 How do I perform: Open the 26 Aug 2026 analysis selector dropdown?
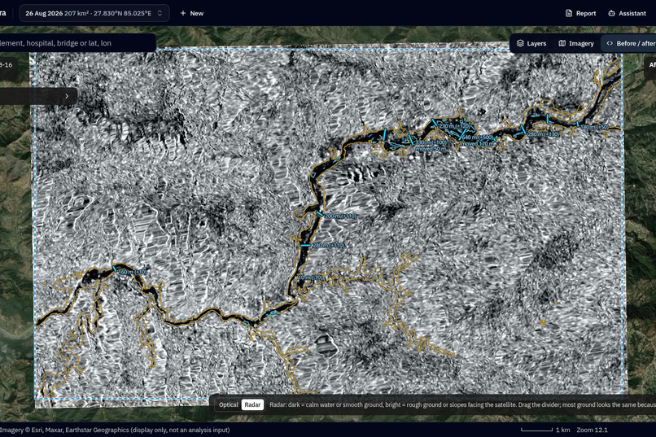(x=94, y=13)
